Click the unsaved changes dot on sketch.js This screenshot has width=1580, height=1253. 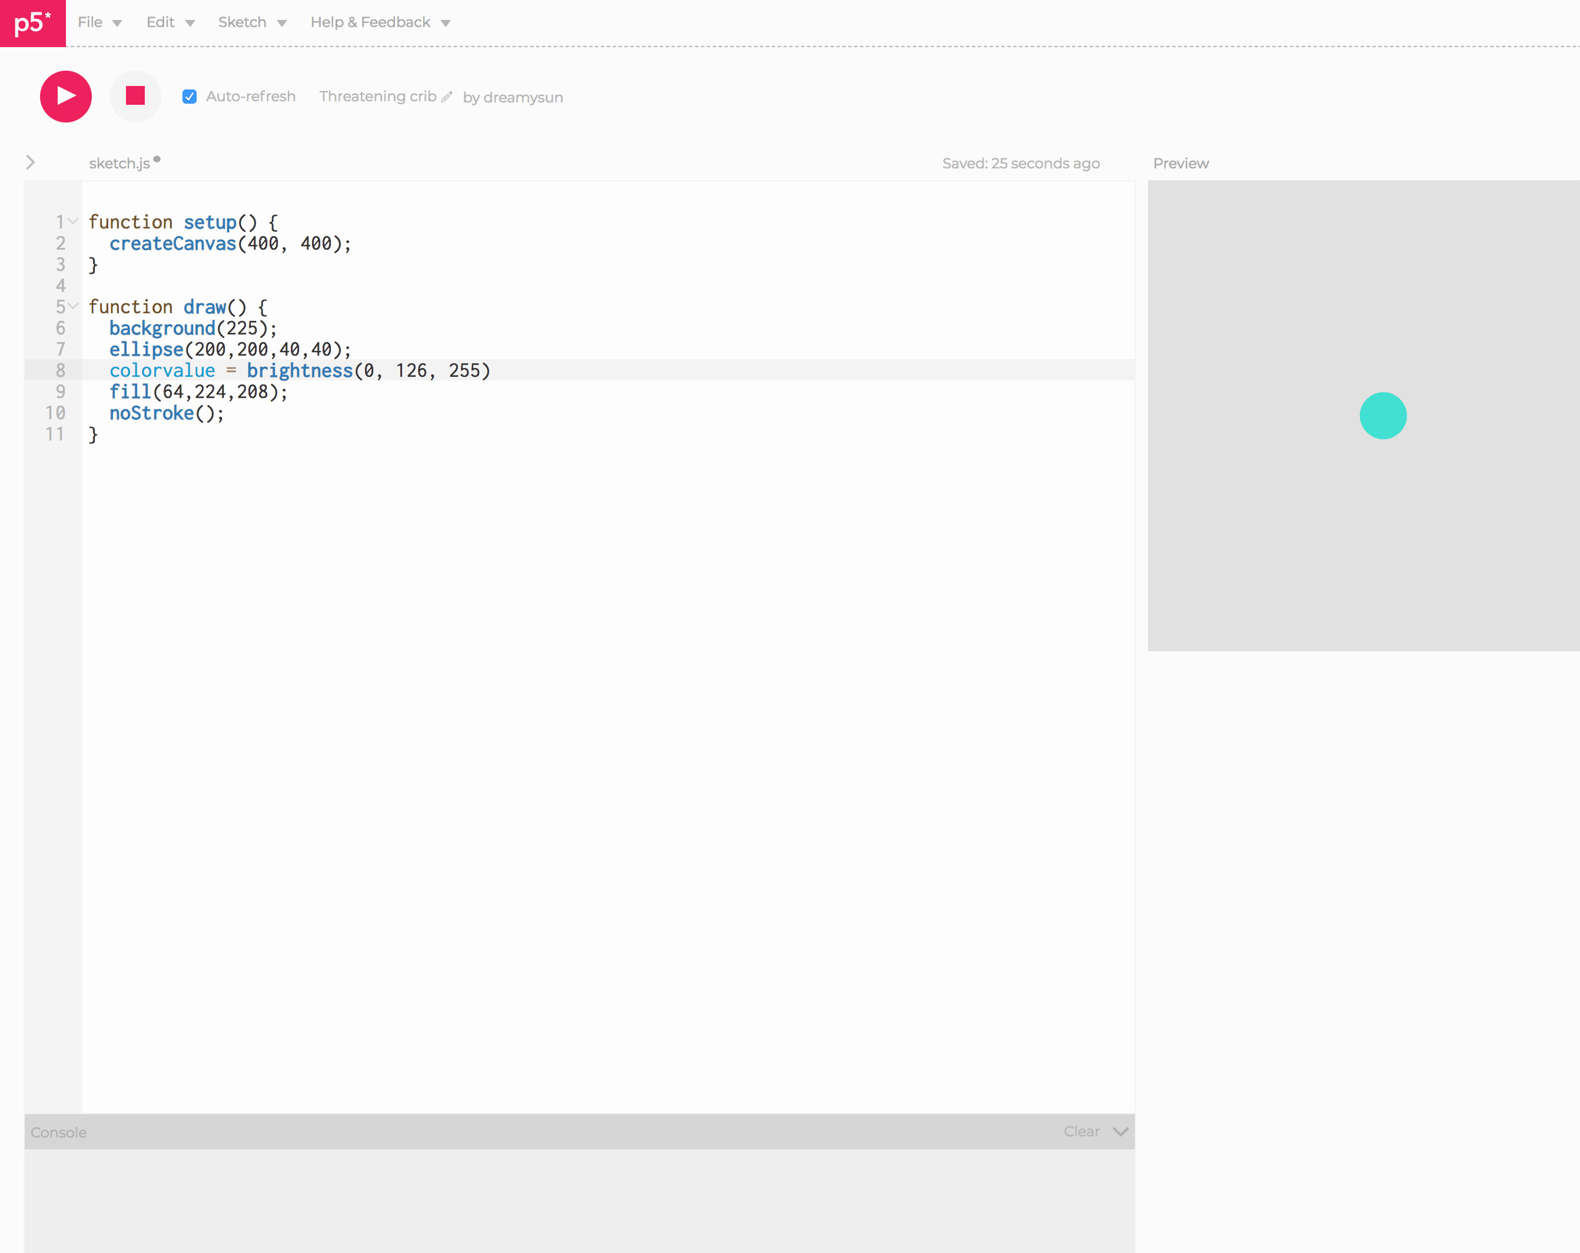tap(157, 159)
